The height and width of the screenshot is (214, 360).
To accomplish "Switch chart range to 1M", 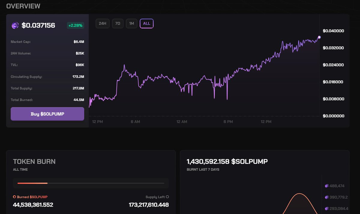I will (132, 23).
